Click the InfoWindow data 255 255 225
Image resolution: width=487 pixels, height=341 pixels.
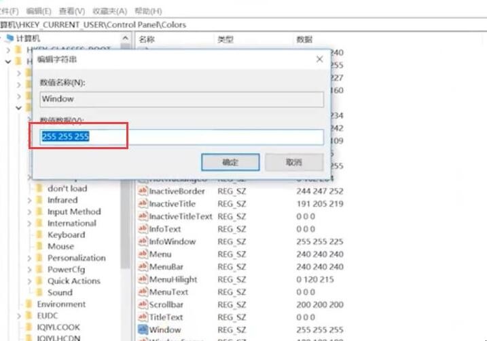tap(320, 241)
